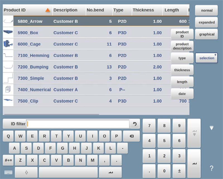Switch to graphical view mode
223x179 pixels.
point(206,34)
